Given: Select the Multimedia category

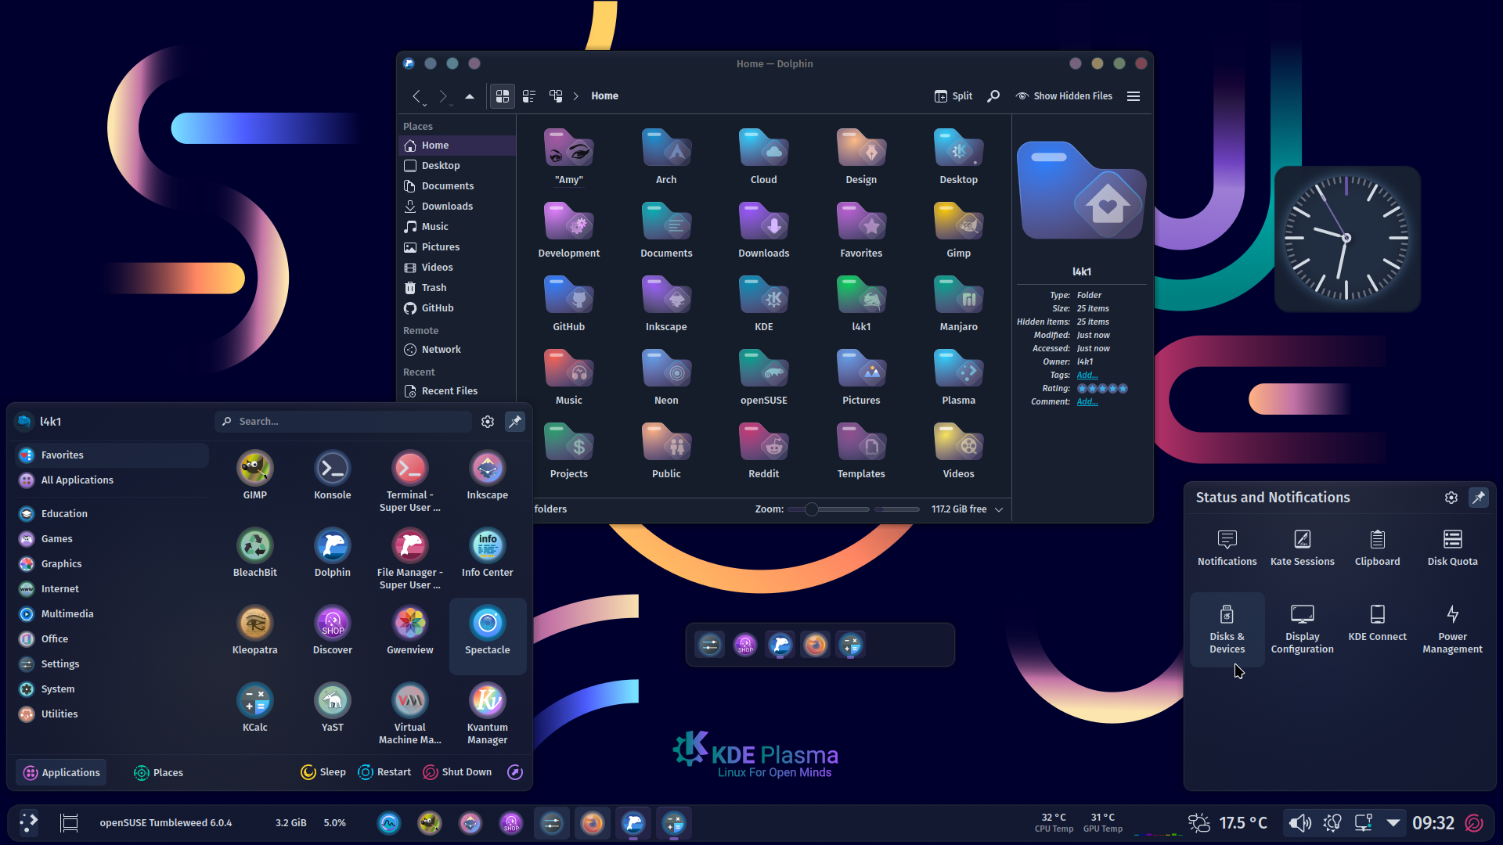Looking at the screenshot, I should (x=111, y=613).
